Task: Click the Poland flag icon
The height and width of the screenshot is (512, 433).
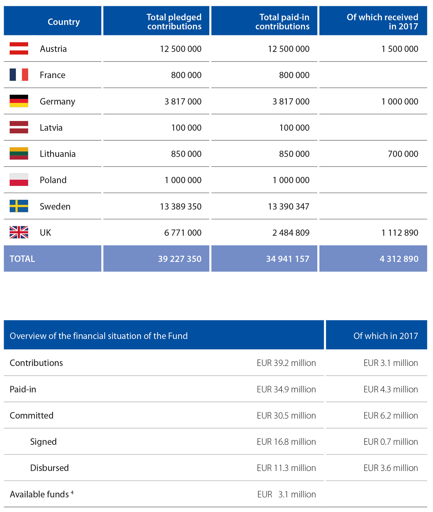Action: pyautogui.click(x=19, y=180)
